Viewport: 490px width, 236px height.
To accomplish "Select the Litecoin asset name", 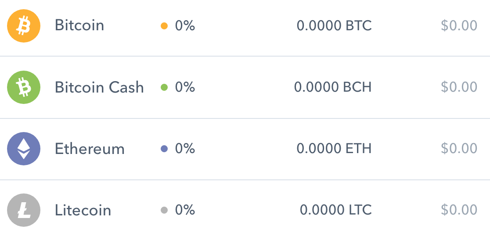I will pos(83,210).
